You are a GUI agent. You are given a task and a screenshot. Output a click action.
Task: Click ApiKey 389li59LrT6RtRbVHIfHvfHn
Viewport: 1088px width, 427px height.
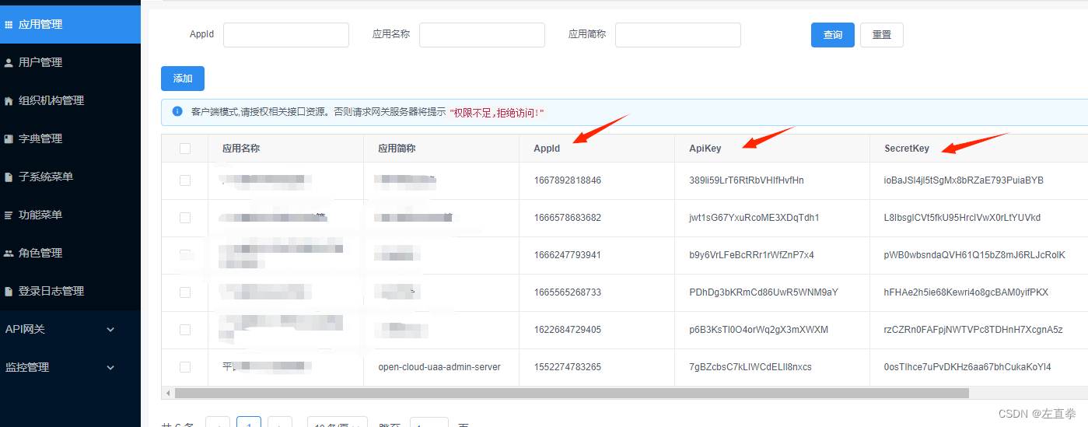coord(747,180)
